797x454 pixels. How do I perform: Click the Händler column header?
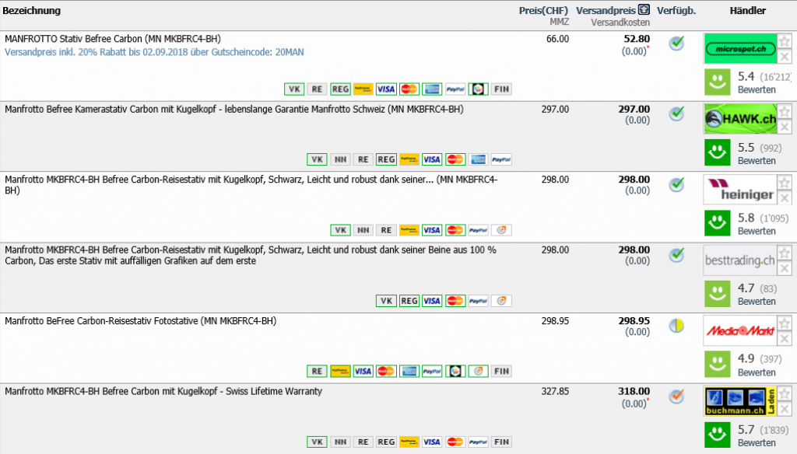click(748, 10)
